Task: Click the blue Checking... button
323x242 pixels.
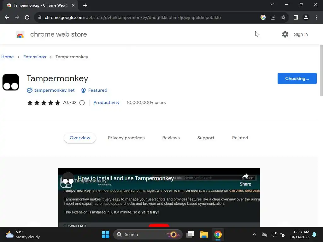Action: 297,78
